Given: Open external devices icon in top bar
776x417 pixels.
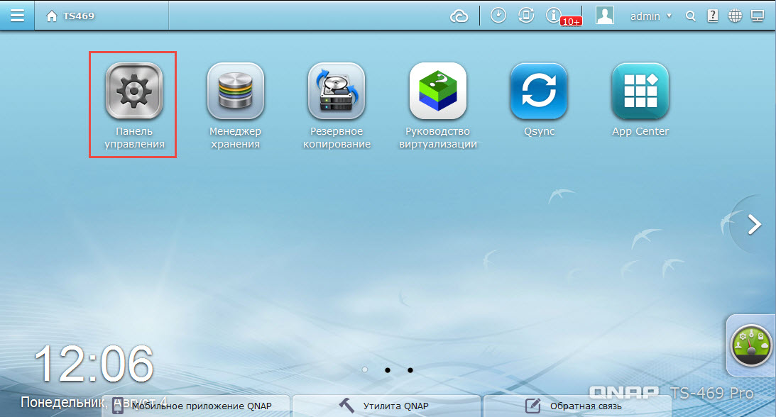Looking at the screenshot, I should [525, 16].
